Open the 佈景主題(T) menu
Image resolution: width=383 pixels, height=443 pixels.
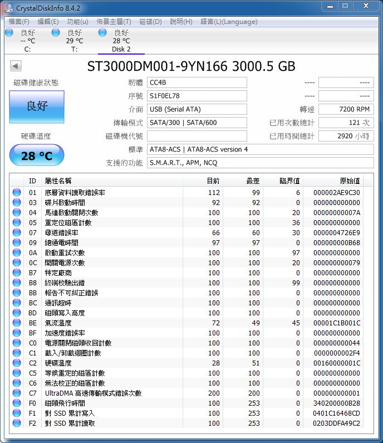pos(114,22)
